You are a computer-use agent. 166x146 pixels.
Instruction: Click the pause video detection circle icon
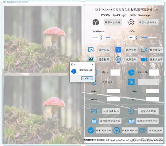pos(131,111)
